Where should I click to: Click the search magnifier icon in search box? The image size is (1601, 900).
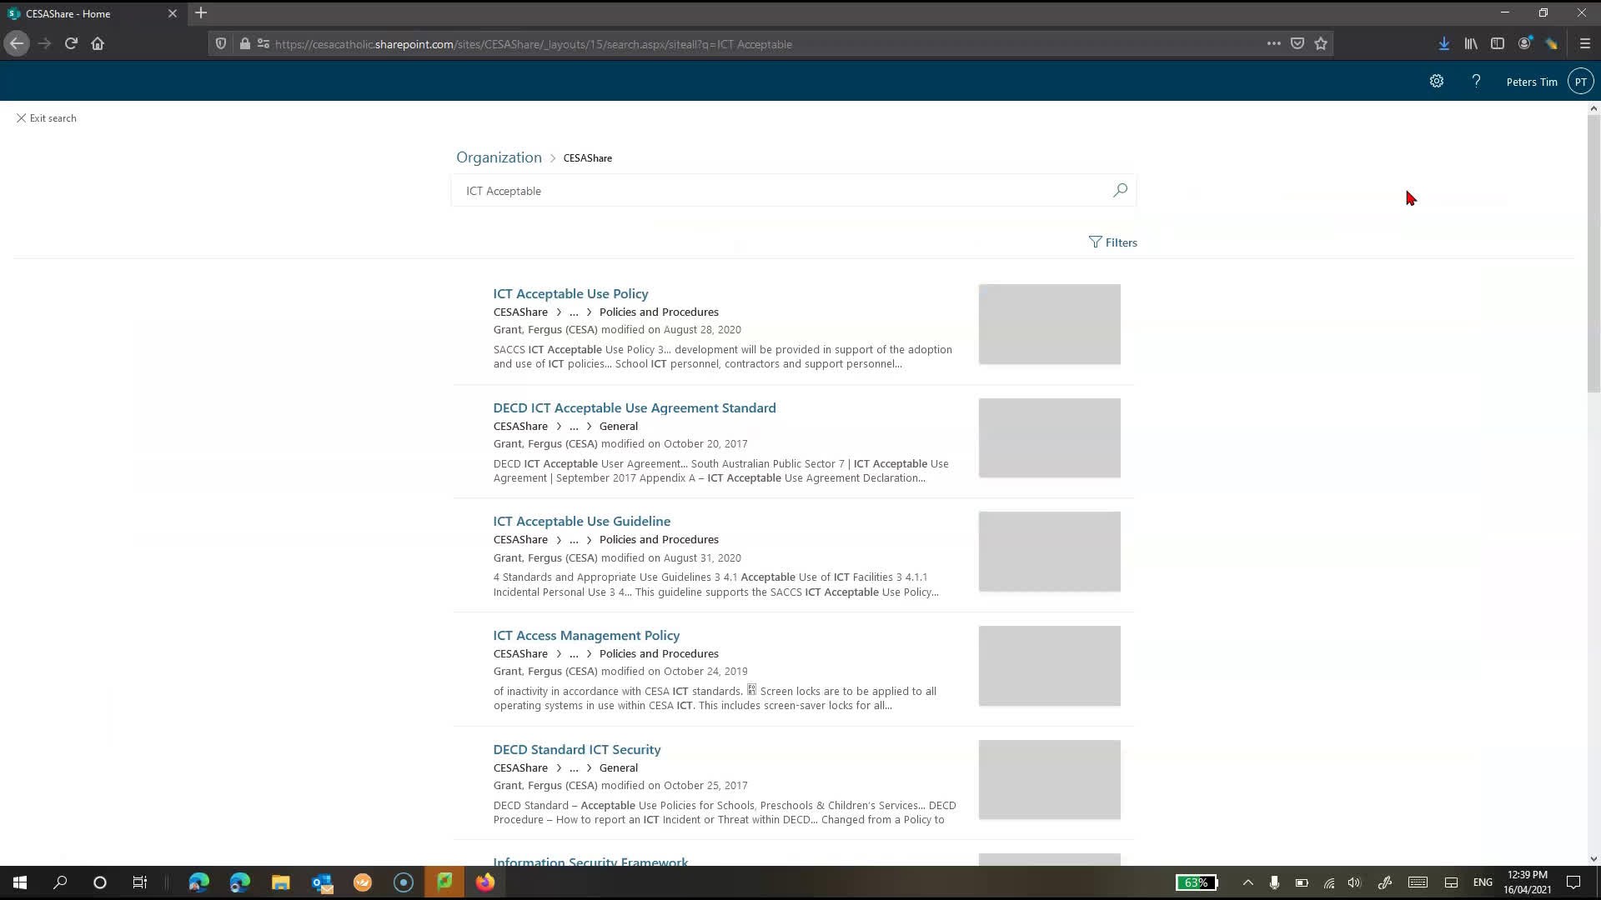pyautogui.click(x=1120, y=191)
